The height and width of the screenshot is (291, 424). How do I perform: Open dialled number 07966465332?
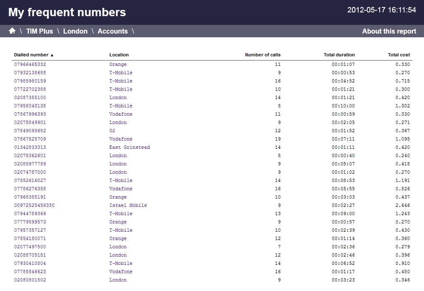coord(30,64)
